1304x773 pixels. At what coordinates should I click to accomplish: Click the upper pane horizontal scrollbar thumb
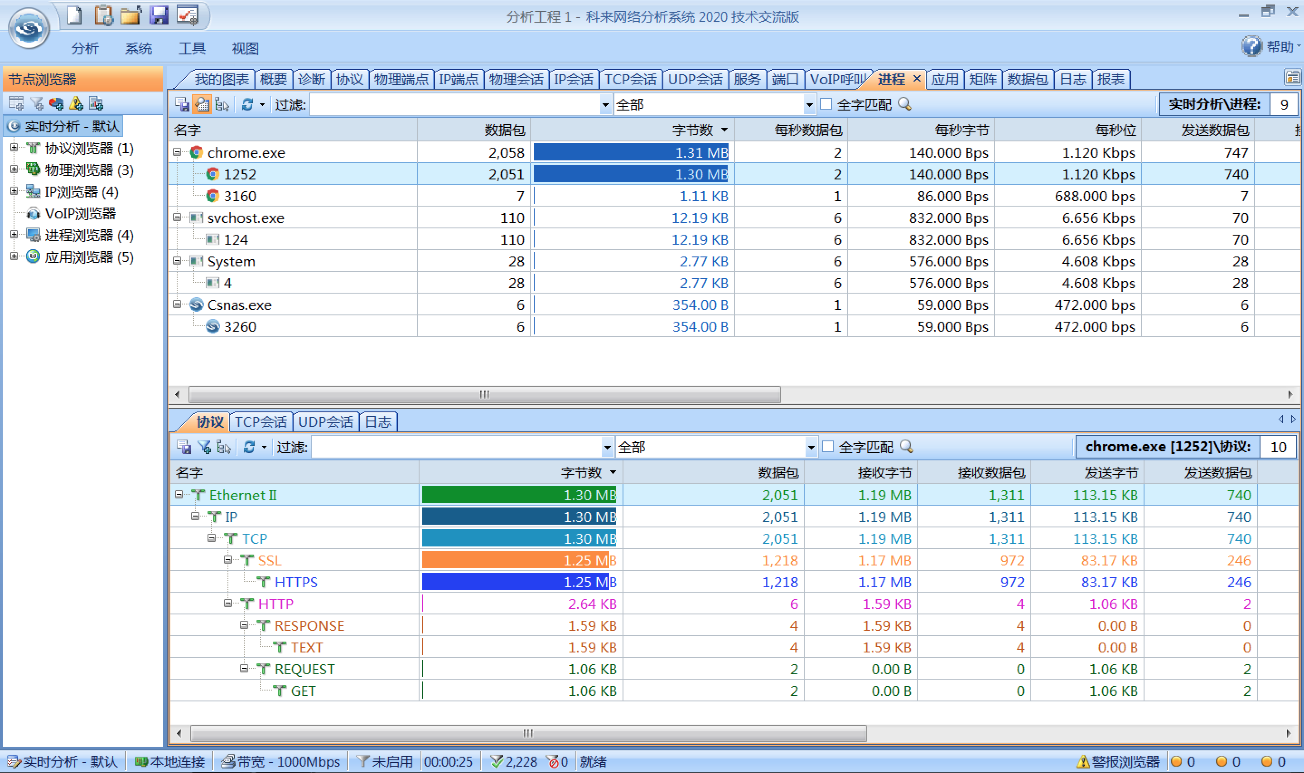point(484,394)
